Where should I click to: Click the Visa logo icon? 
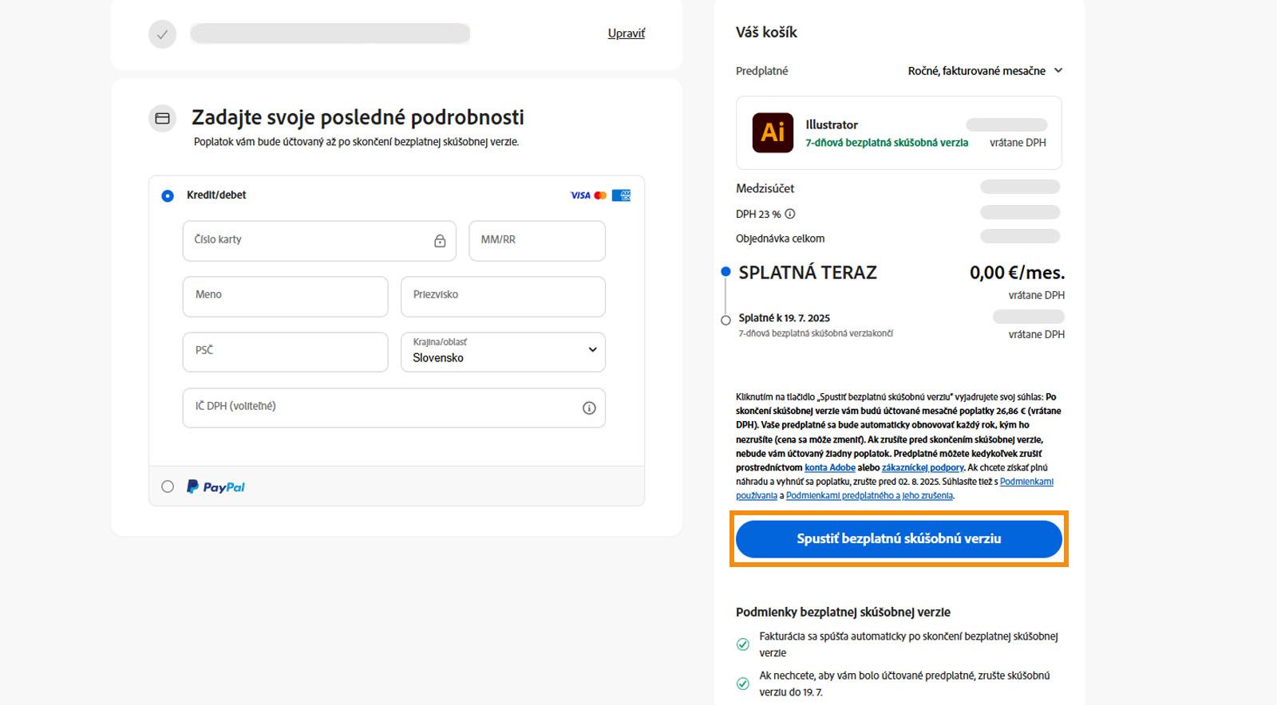[x=580, y=195]
